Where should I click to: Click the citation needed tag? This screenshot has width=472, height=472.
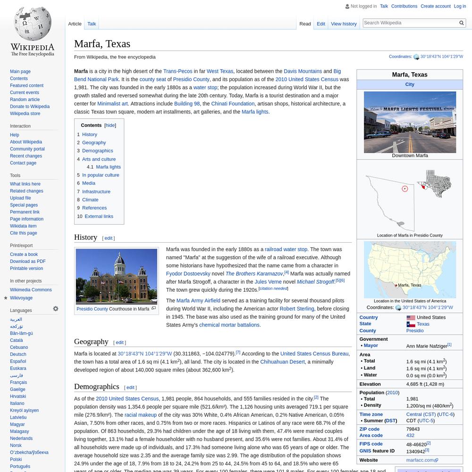tap(273, 288)
